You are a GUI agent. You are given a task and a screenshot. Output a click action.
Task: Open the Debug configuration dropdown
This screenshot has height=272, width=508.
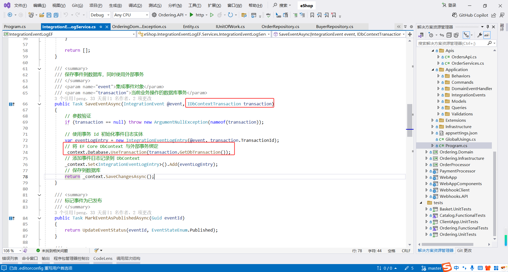tap(100, 15)
